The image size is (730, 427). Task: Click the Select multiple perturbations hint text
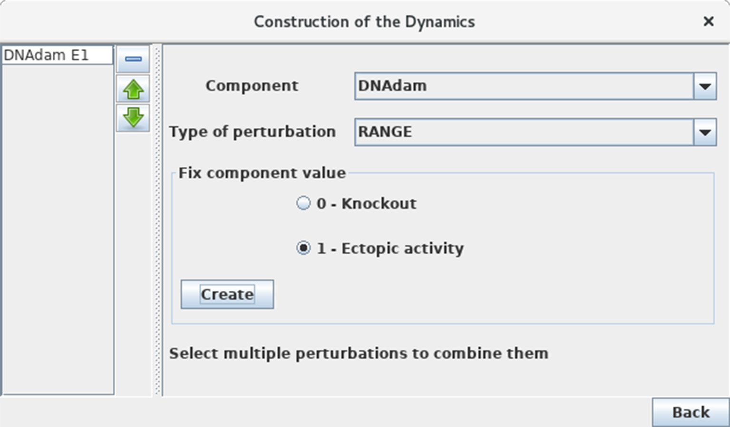point(359,353)
